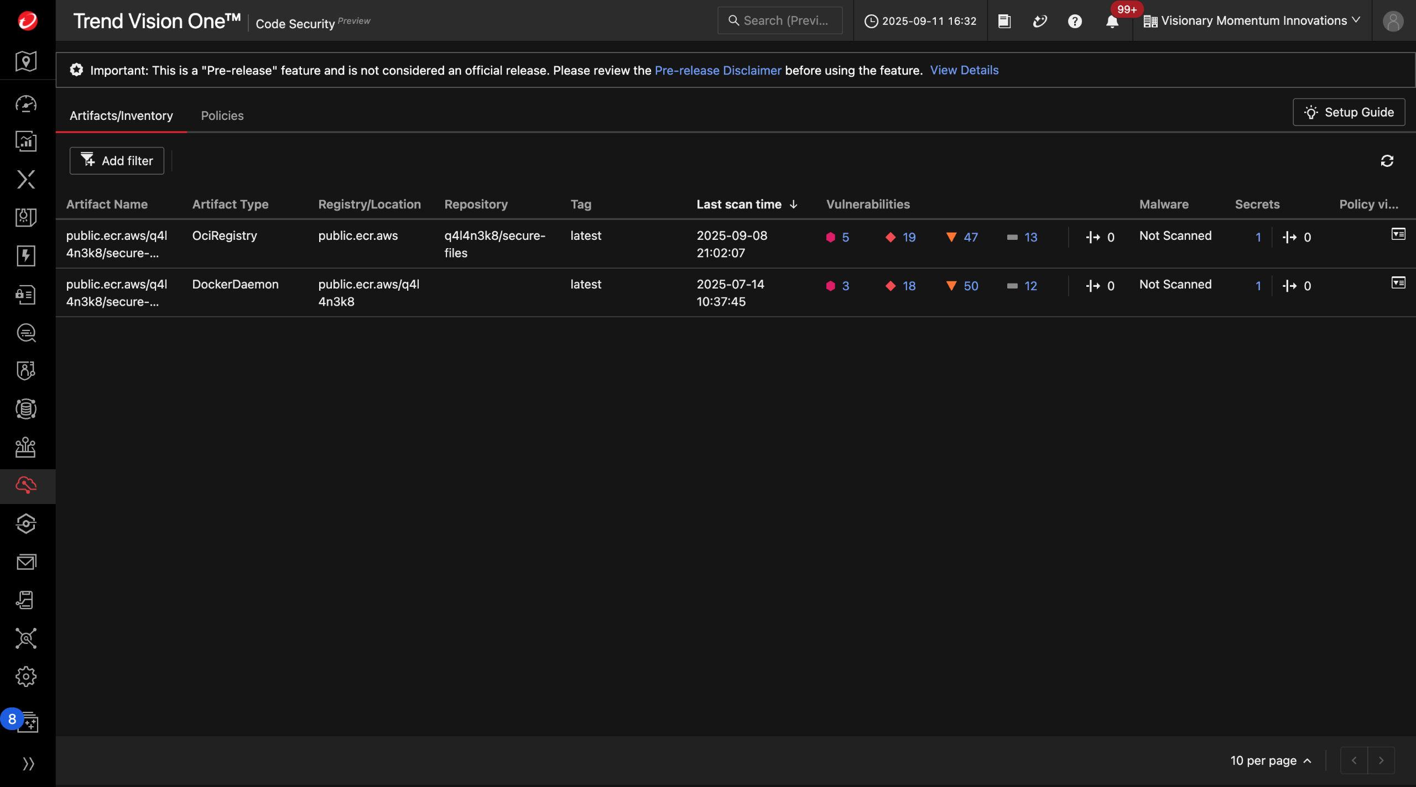Click the refresh icon above the table
The width and height of the screenshot is (1416, 787).
1387,161
